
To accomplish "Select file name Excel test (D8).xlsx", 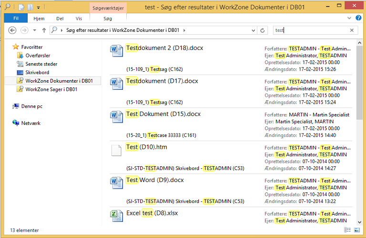I will click(x=152, y=213).
